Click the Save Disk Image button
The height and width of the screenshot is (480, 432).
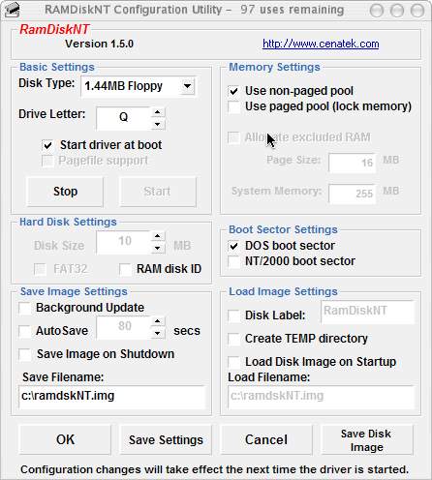click(367, 439)
